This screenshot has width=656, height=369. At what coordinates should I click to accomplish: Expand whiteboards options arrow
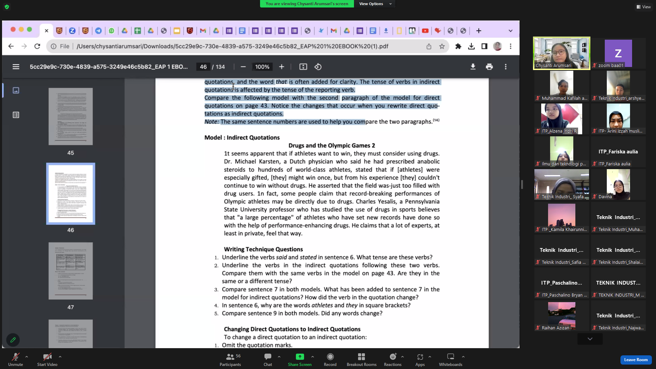(x=463, y=357)
